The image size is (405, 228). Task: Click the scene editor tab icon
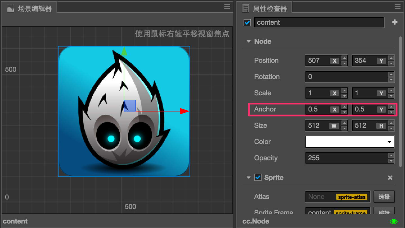11,8
